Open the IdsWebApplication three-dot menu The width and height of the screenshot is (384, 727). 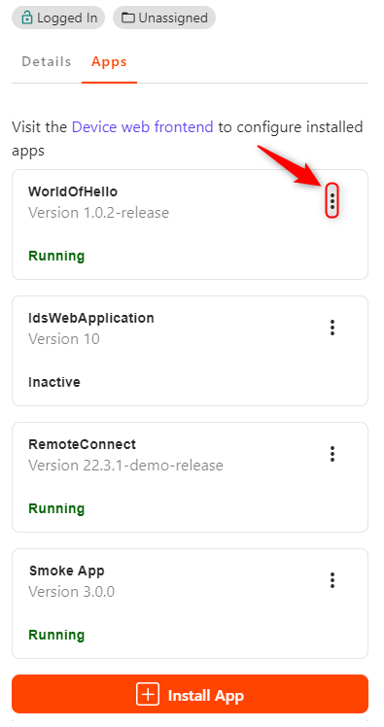pyautogui.click(x=332, y=328)
